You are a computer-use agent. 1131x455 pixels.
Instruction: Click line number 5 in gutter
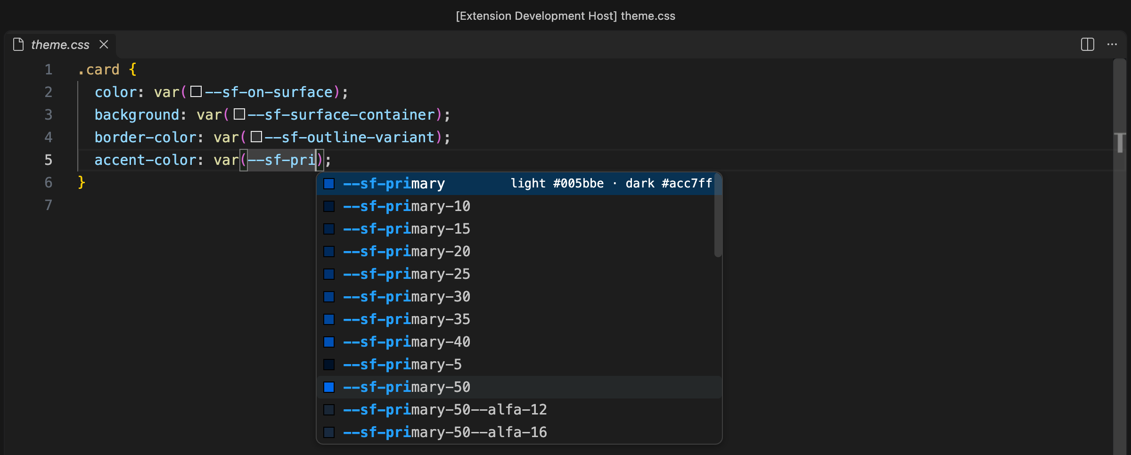(48, 160)
